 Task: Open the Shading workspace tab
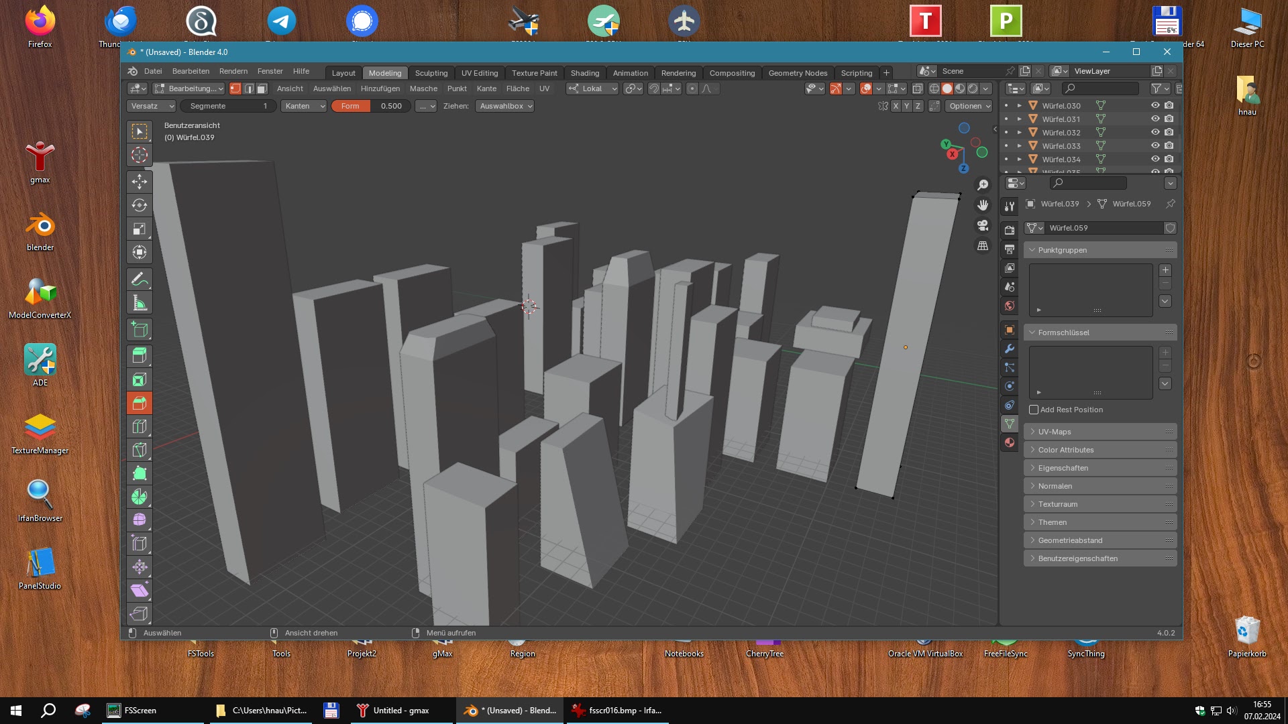click(585, 73)
